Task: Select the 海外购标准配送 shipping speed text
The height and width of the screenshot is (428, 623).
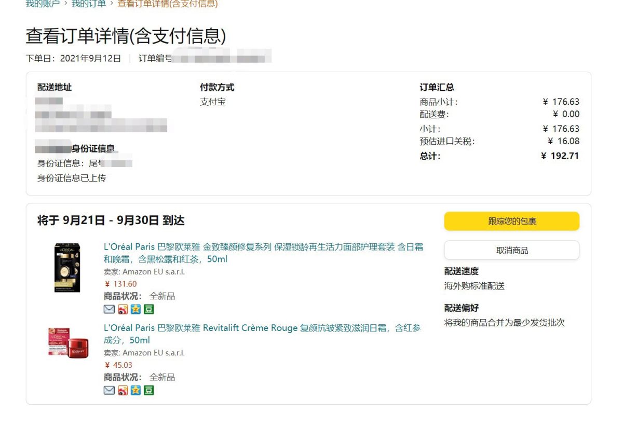Action: (475, 286)
